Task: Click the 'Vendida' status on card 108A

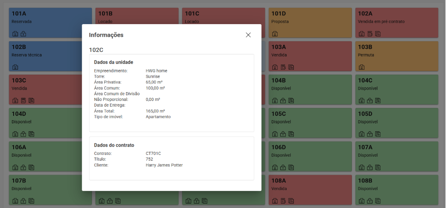Action: pos(279,188)
